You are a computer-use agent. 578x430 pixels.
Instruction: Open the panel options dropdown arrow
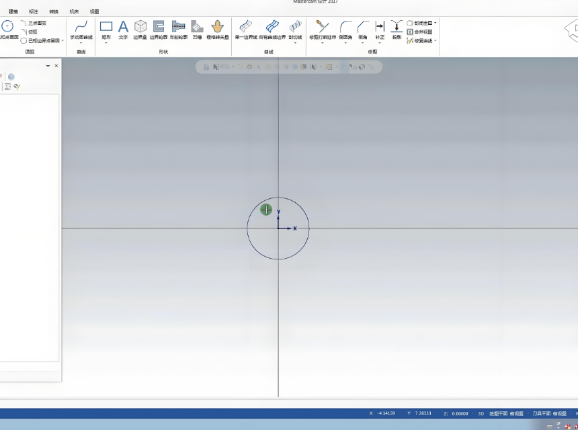[48, 66]
